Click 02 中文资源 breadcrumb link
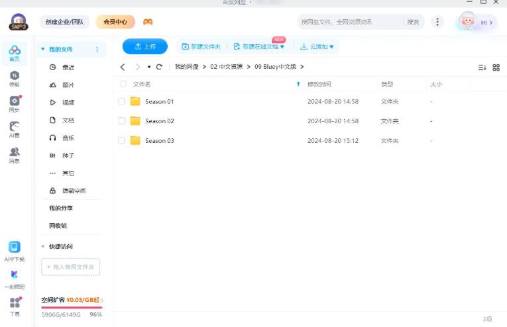This screenshot has height=327, width=507. coord(227,67)
